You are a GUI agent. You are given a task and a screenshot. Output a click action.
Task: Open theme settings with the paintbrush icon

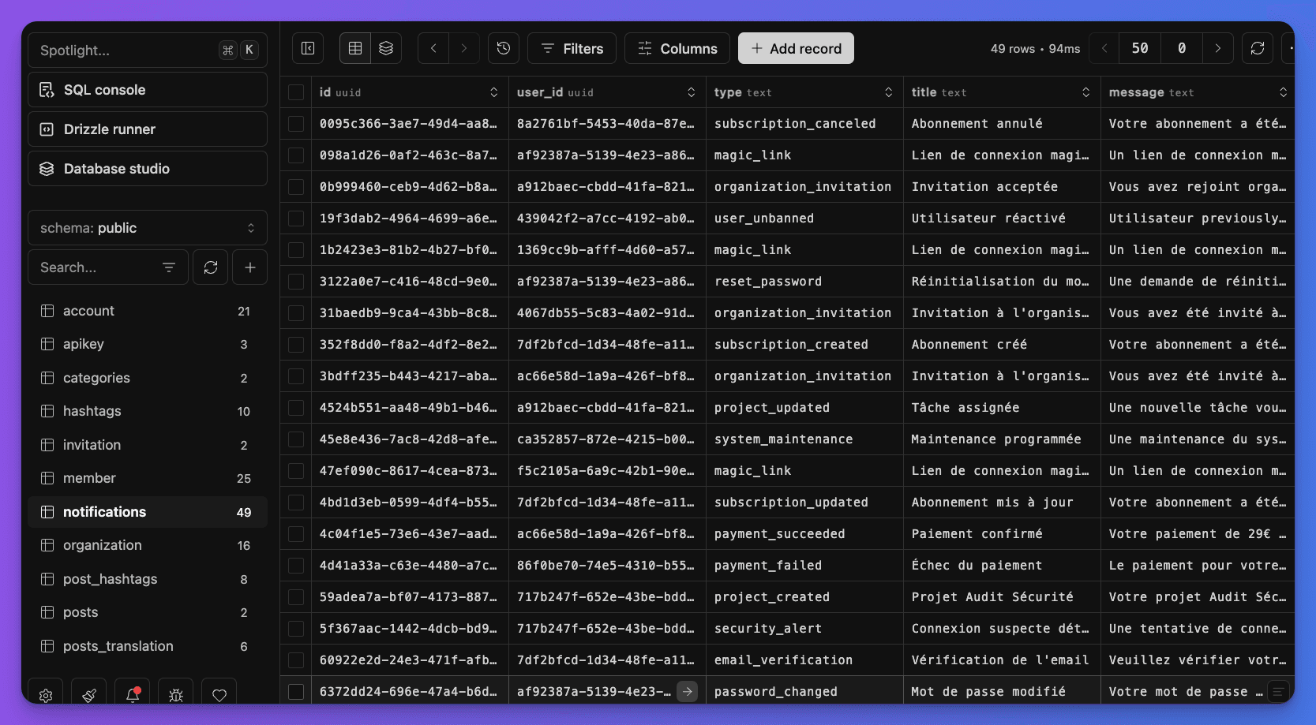pos(88,693)
